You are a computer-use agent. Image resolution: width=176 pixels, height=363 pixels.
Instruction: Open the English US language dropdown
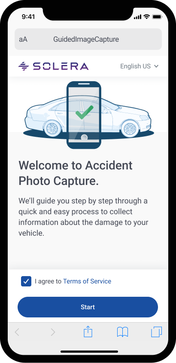pos(140,66)
